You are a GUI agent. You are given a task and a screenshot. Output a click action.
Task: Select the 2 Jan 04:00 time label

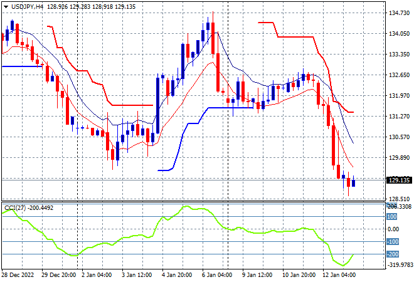click(x=97, y=275)
